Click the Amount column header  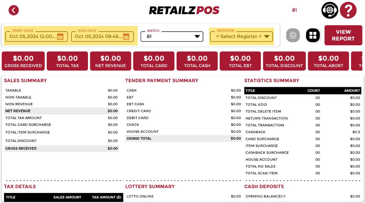(x=352, y=91)
